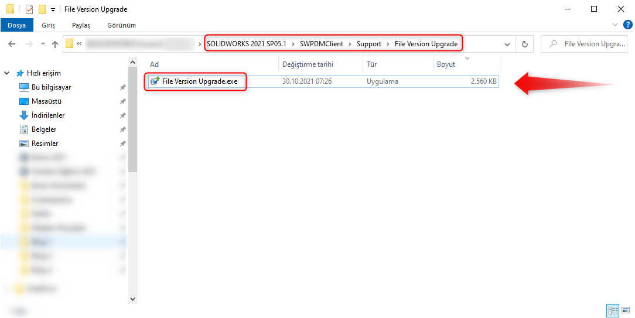
Task: Open Bu bilgisayar in navigation pane
Action: (51, 87)
